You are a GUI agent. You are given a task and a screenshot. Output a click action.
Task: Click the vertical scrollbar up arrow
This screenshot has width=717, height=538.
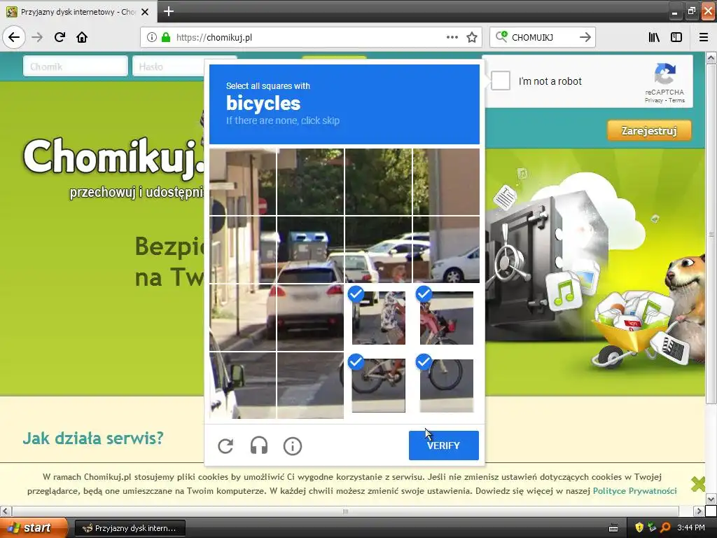point(711,57)
